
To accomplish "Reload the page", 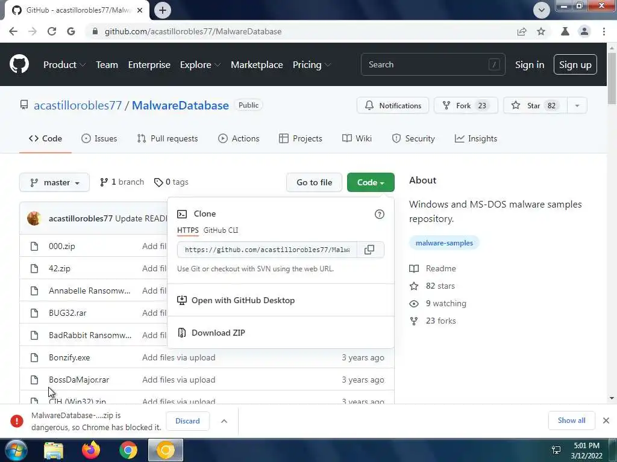I will [x=52, y=31].
